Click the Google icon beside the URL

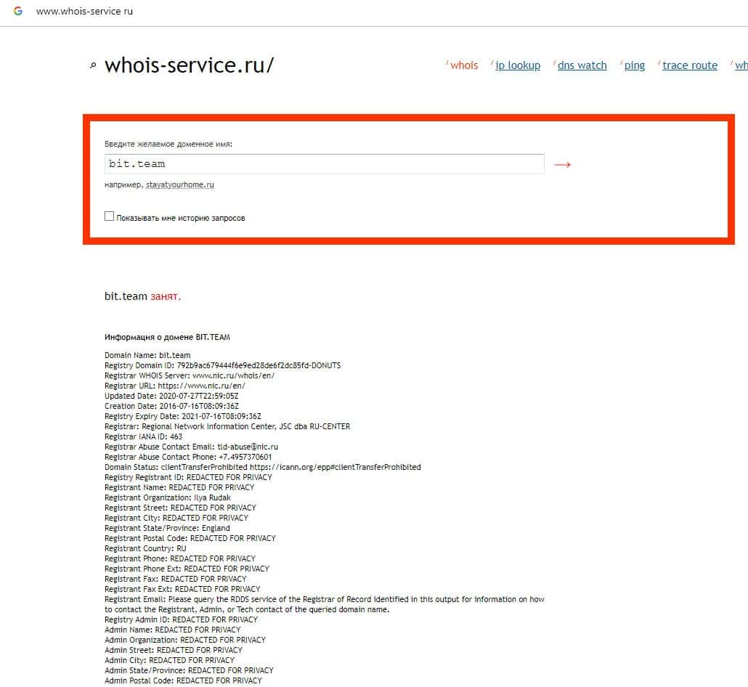point(18,11)
